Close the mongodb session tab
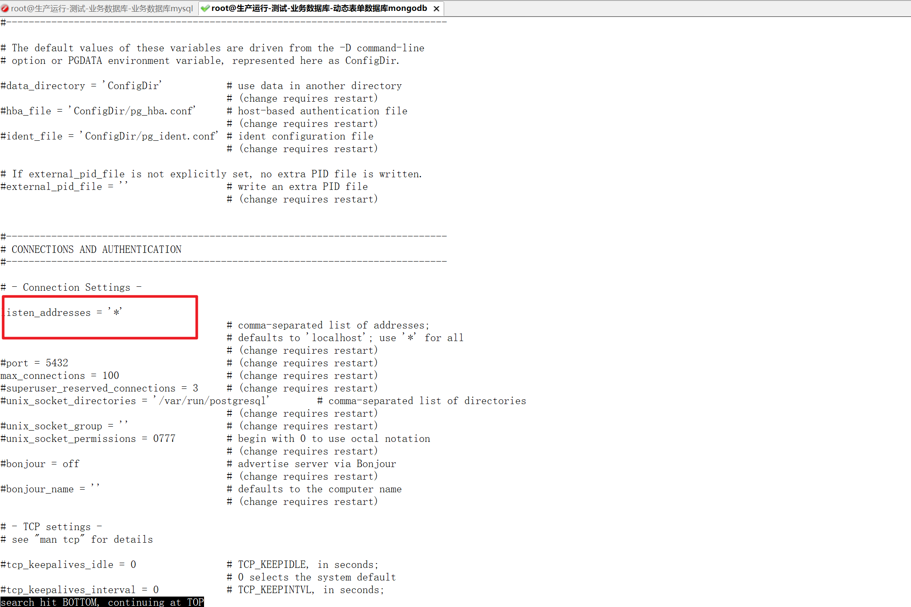Screen dimensions: 911x607 point(436,9)
